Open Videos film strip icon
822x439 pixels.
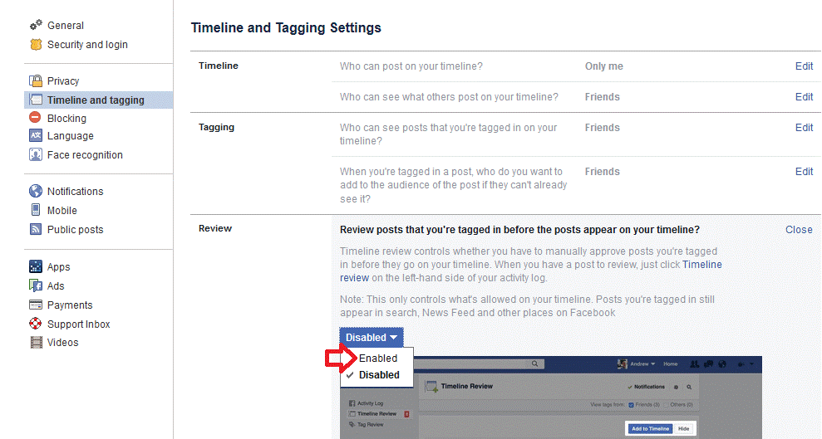pos(37,342)
